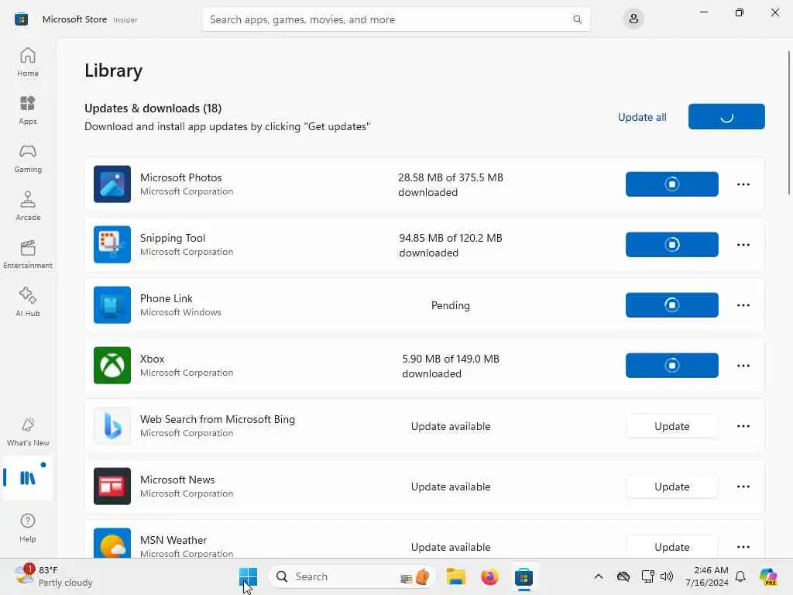Show hidden system tray icons
The width and height of the screenshot is (793, 595).
coord(599,576)
